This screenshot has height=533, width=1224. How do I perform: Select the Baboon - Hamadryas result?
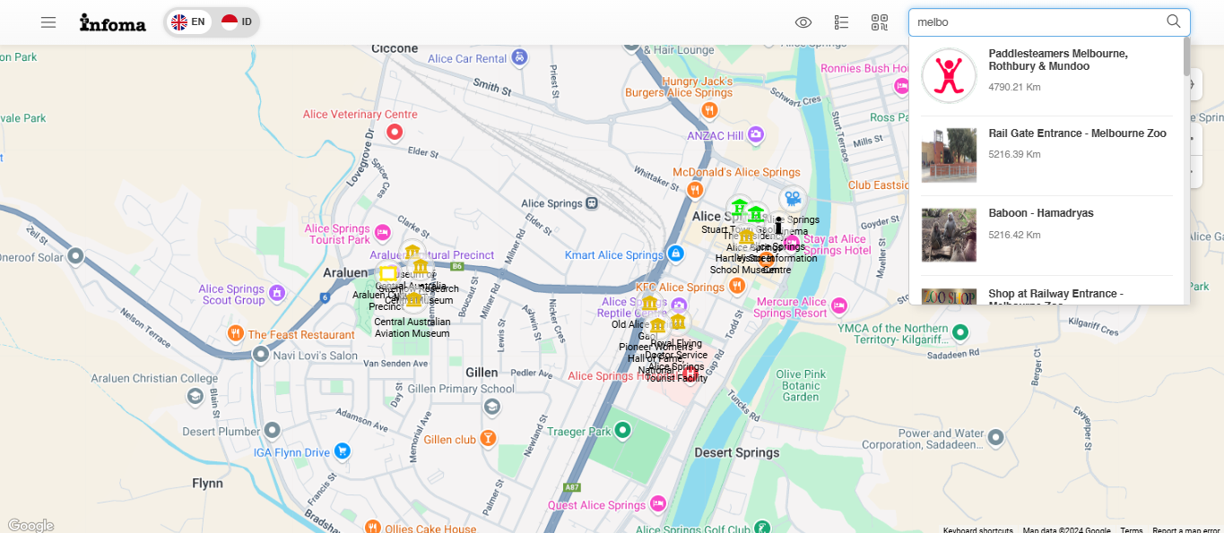pyautogui.click(x=1046, y=236)
